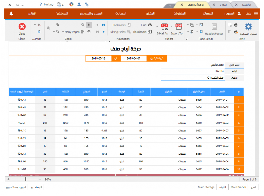This screenshot has height=196, width=264.
Task: Switch to the التقارير tab at top
Action: tap(223, 5)
